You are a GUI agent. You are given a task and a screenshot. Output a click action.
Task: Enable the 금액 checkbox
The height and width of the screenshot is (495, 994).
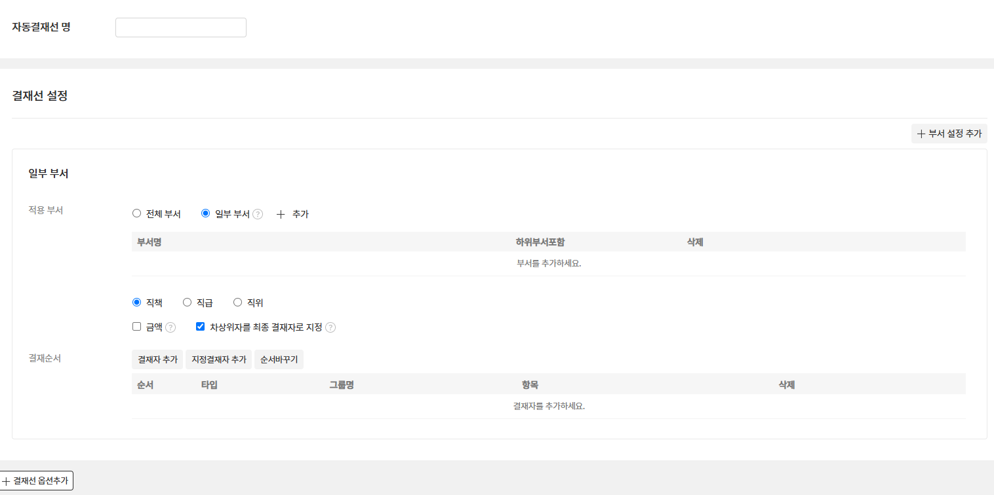[137, 327]
